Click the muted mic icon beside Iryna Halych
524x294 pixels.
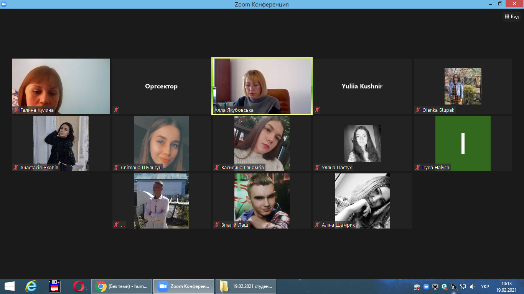[418, 168]
